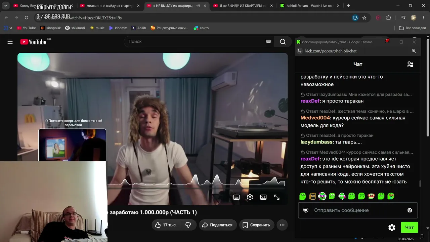Open the Anilib bookmark
430x242 pixels.
[x=139, y=28]
